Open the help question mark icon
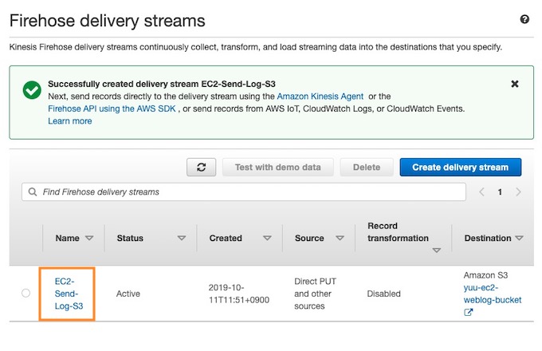This screenshot has height=351, width=542. [x=524, y=19]
